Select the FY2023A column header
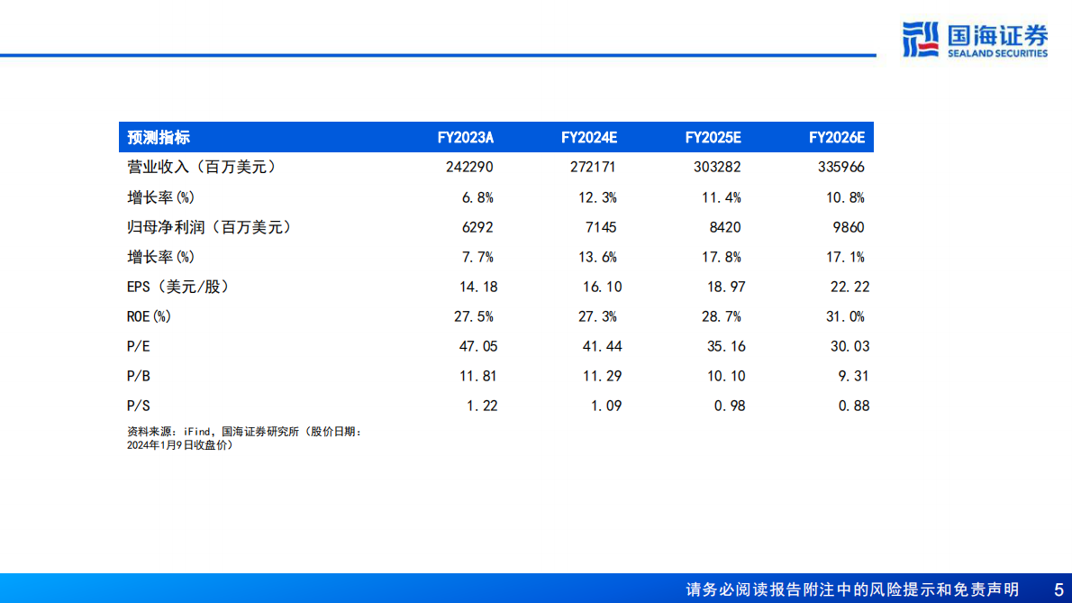This screenshot has height=603, width=1072. (465, 137)
